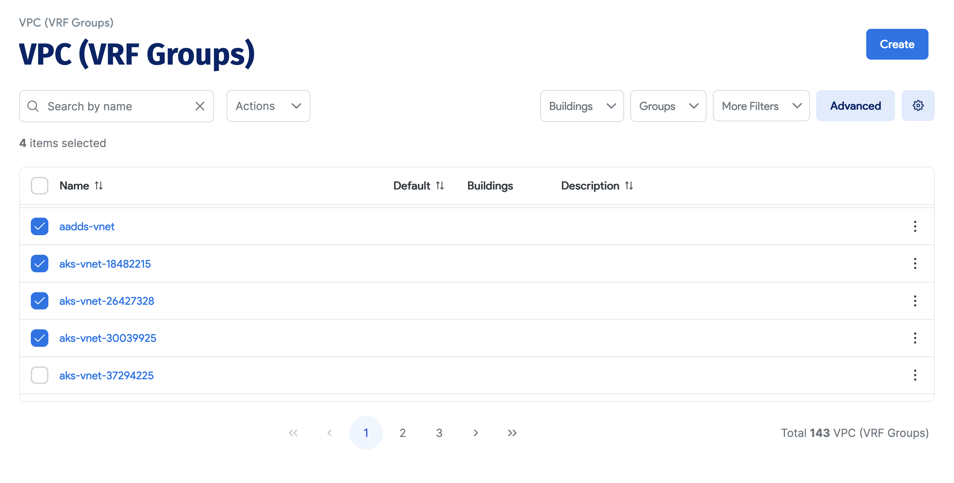Check the select-all header checkbox
Viewport: 954px width, 483px height.
pyautogui.click(x=39, y=186)
